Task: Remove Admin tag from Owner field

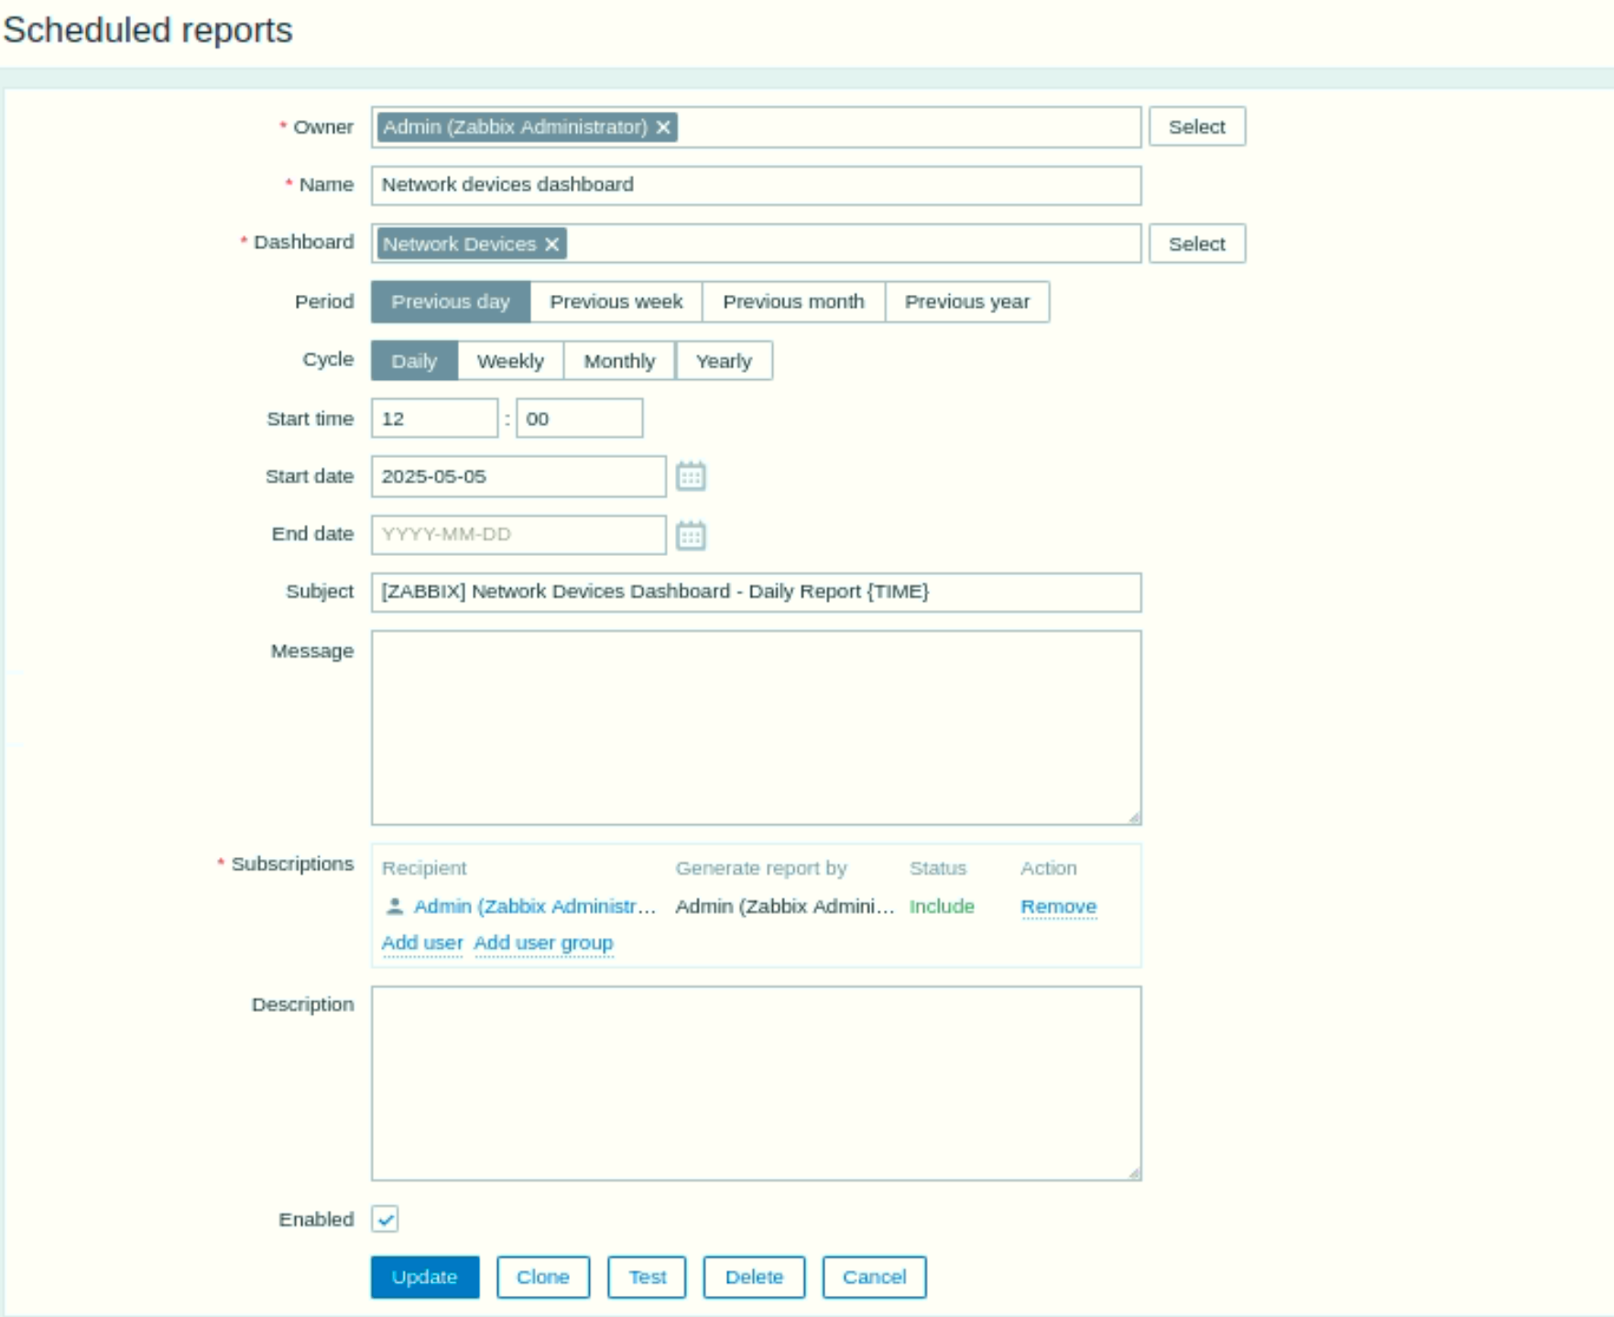Action: pyautogui.click(x=663, y=127)
